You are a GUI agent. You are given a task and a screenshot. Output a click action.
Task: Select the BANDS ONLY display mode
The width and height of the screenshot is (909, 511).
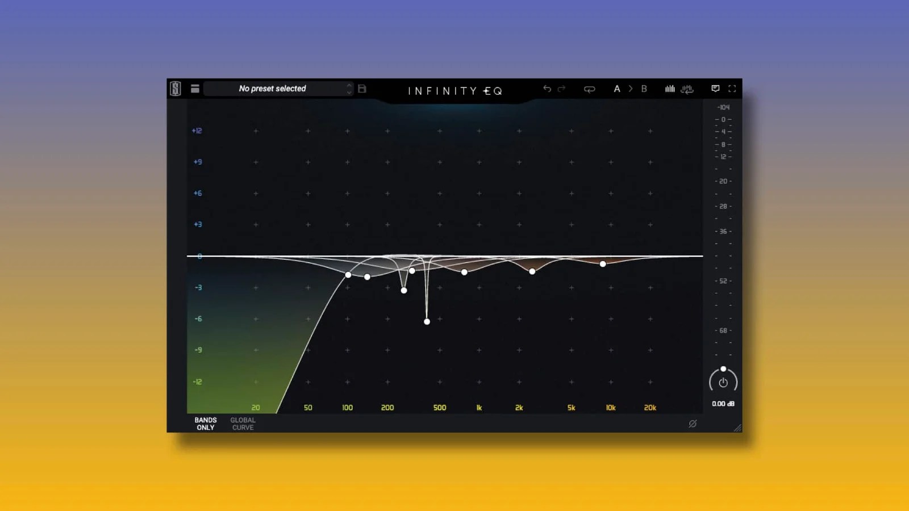(206, 424)
